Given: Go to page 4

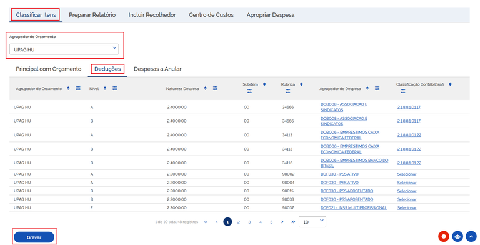Looking at the screenshot, I should 261,222.
